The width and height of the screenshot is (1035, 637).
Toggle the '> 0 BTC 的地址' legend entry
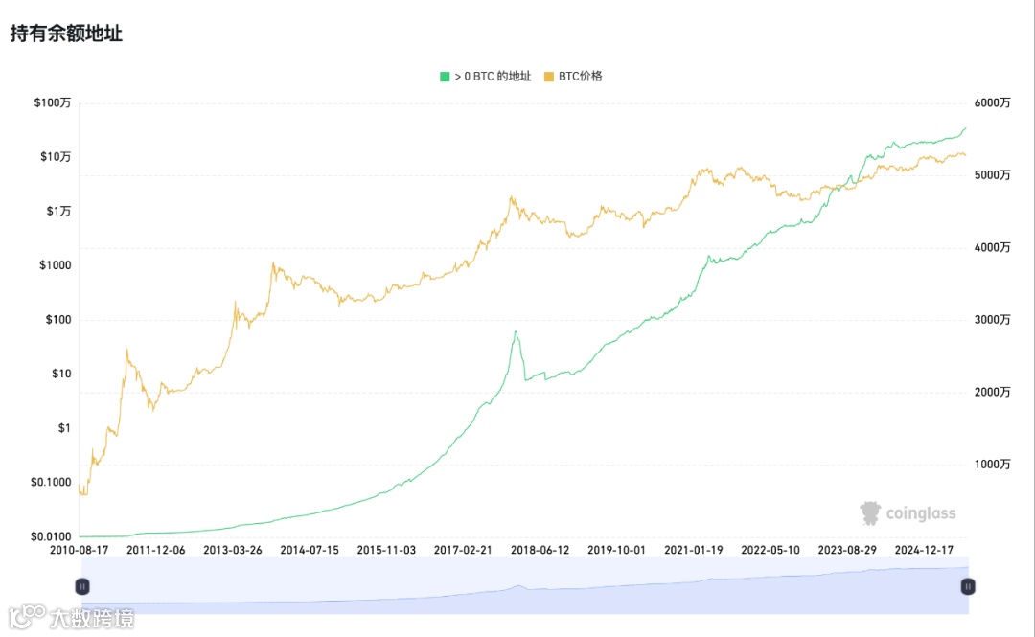[485, 77]
